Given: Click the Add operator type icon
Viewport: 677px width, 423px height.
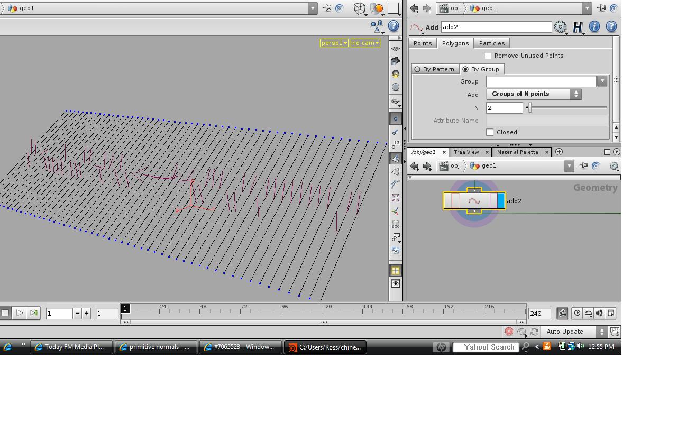Looking at the screenshot, I should point(417,27).
